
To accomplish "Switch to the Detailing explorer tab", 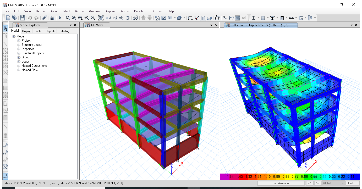I will pos(64,31).
